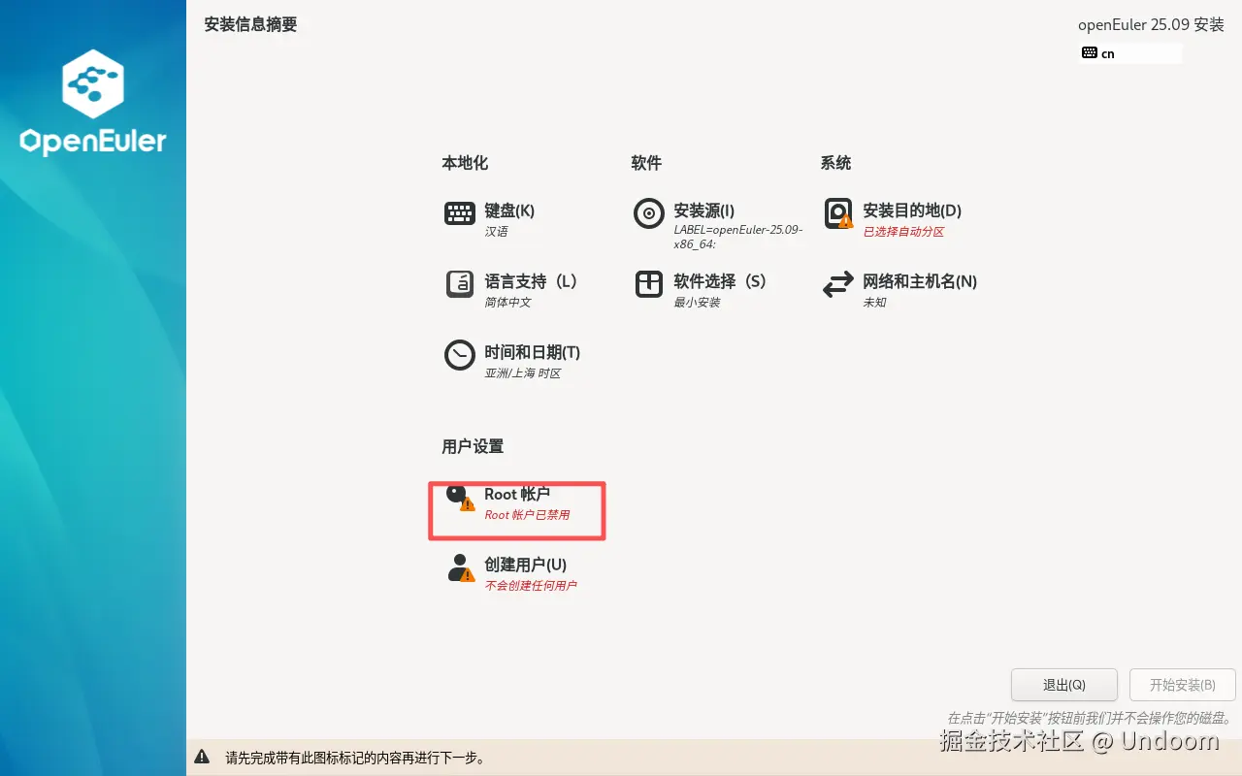The height and width of the screenshot is (776, 1242).
Task: Click the openEuler logo in sidebar
Action: click(93, 103)
